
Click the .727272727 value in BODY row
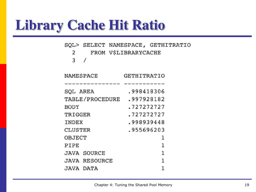click(x=146, y=107)
